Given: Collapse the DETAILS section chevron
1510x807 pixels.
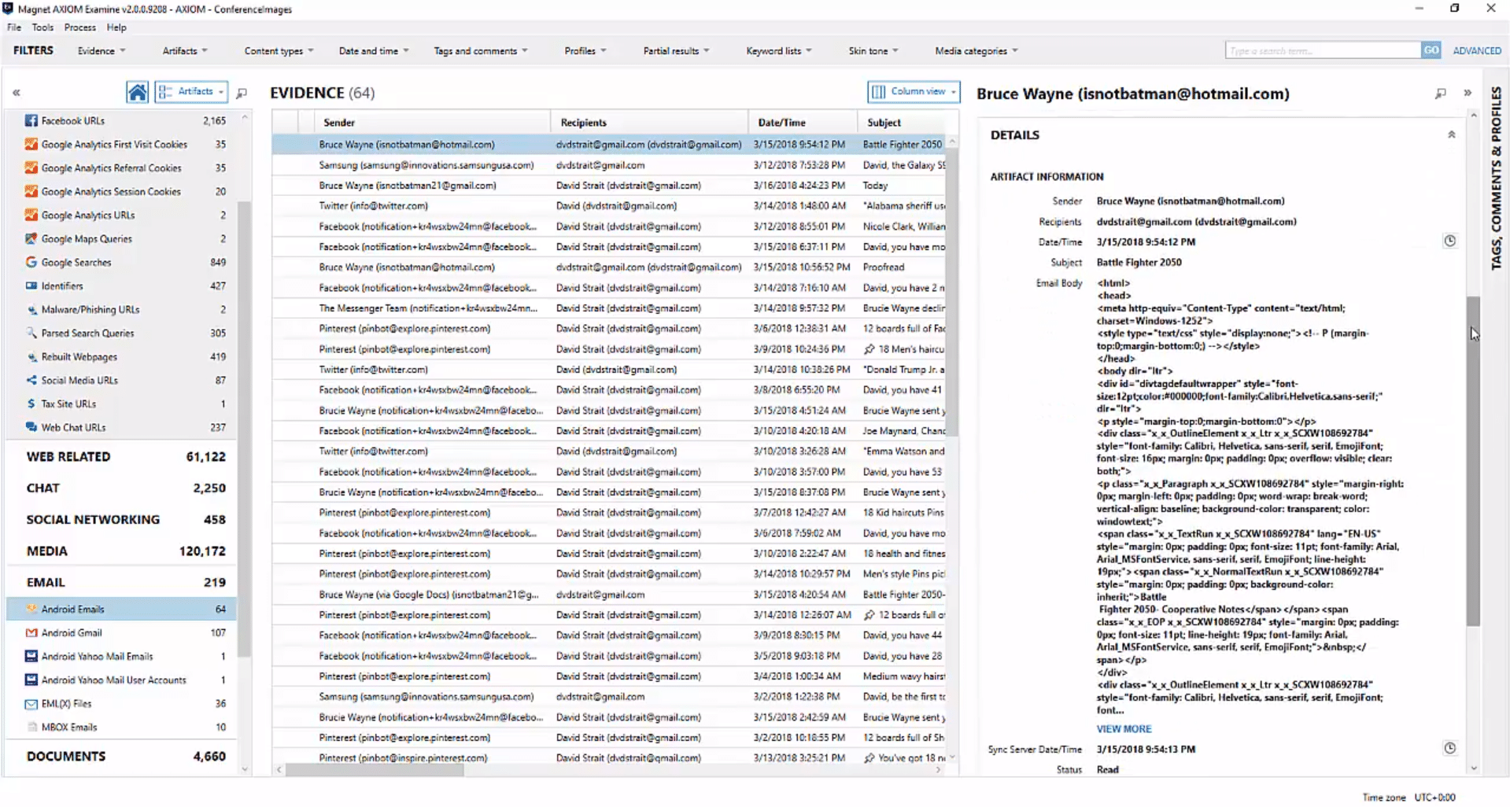Looking at the screenshot, I should tap(1452, 134).
